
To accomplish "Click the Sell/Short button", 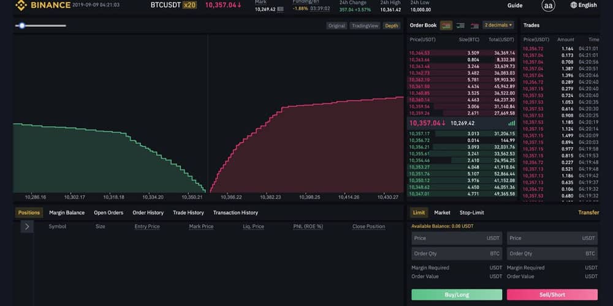I will (x=552, y=295).
